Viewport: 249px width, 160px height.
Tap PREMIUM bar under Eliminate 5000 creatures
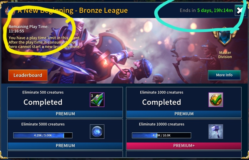[x=65, y=146]
